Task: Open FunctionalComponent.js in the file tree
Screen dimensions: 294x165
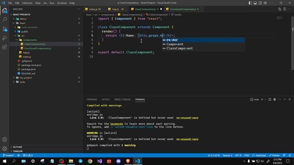Action: point(46,48)
